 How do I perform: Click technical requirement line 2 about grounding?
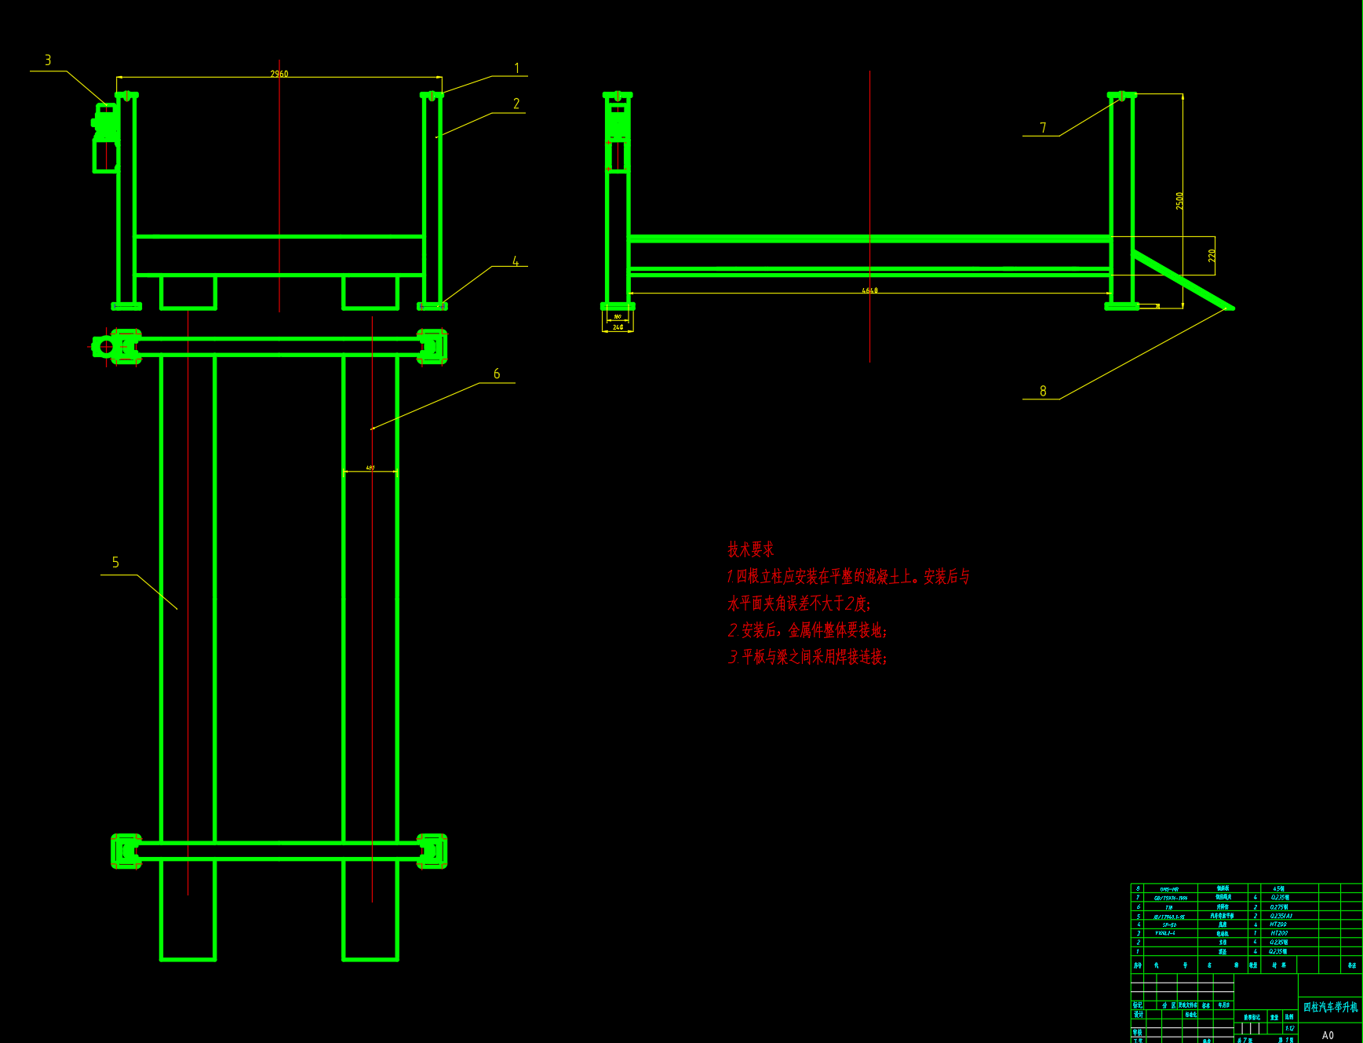pos(807,630)
